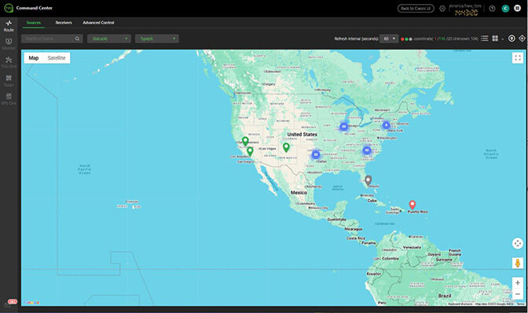Switch to the Advanced Control tab

click(98, 23)
